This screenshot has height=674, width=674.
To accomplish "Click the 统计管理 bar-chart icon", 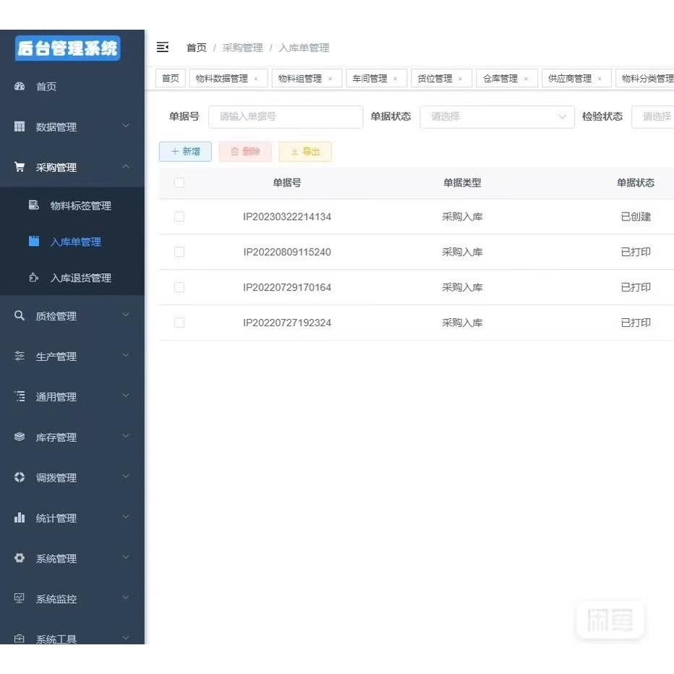I will coord(20,518).
